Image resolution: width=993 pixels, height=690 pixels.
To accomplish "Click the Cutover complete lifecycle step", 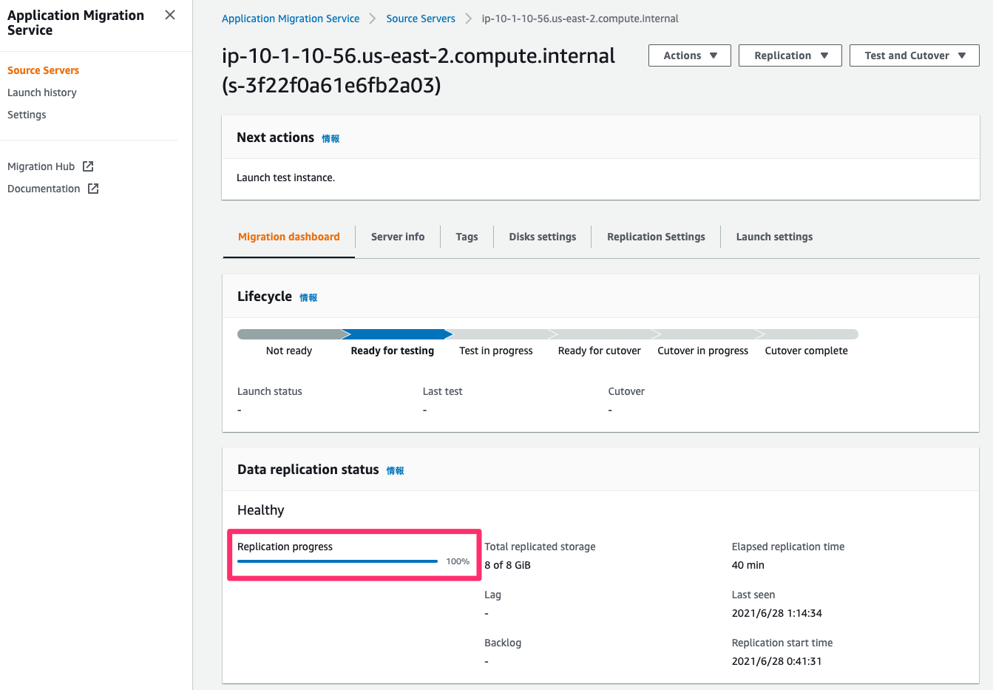I will pyautogui.click(x=807, y=351).
